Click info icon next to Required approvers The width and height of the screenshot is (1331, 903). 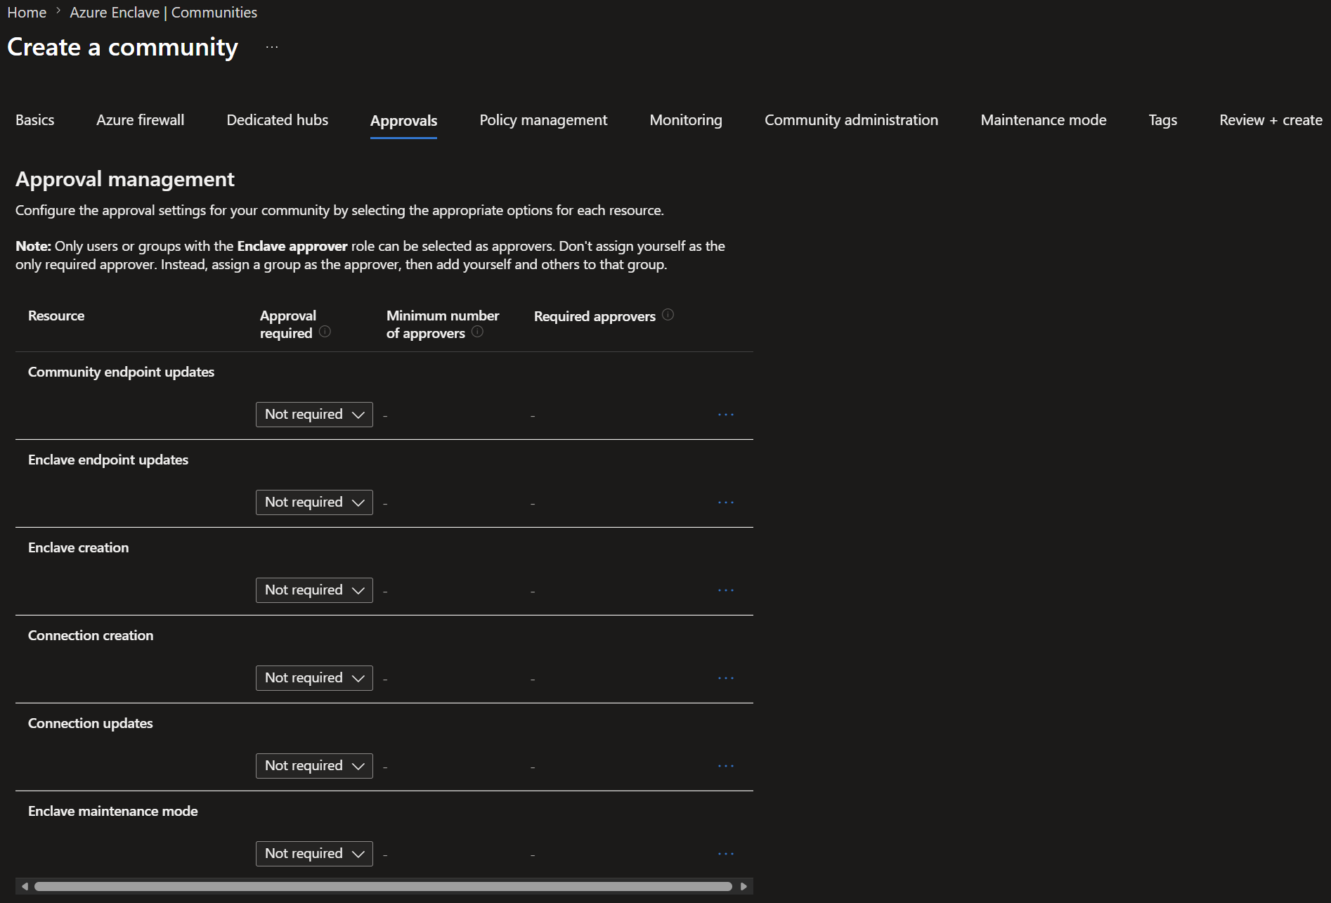pyautogui.click(x=668, y=315)
